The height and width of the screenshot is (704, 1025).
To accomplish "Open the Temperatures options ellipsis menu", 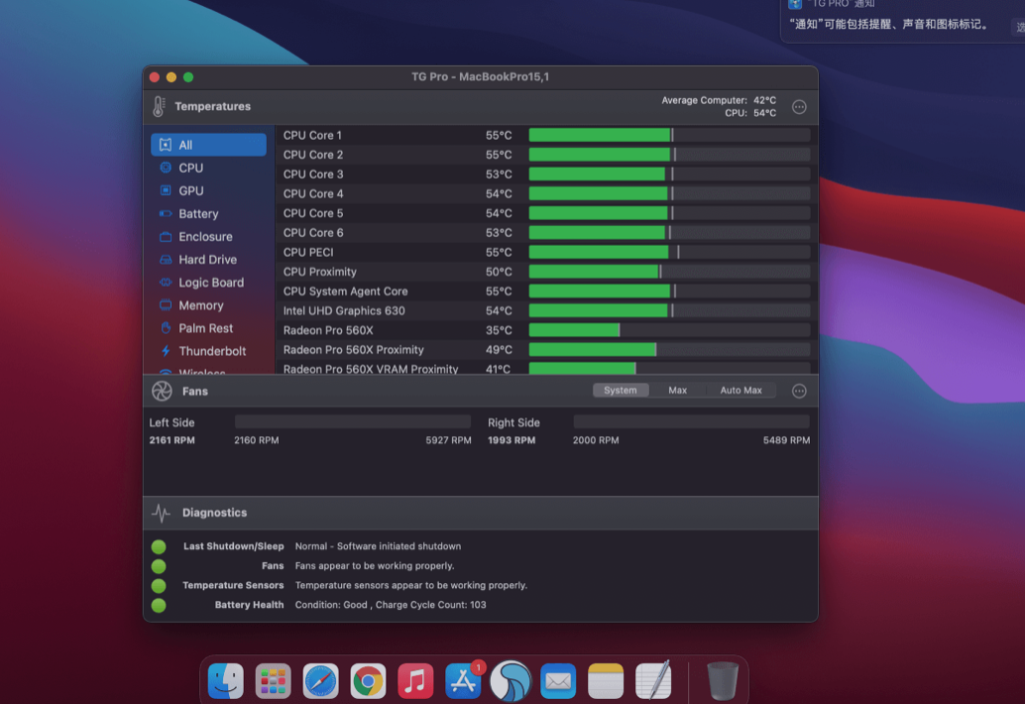I will 799,106.
